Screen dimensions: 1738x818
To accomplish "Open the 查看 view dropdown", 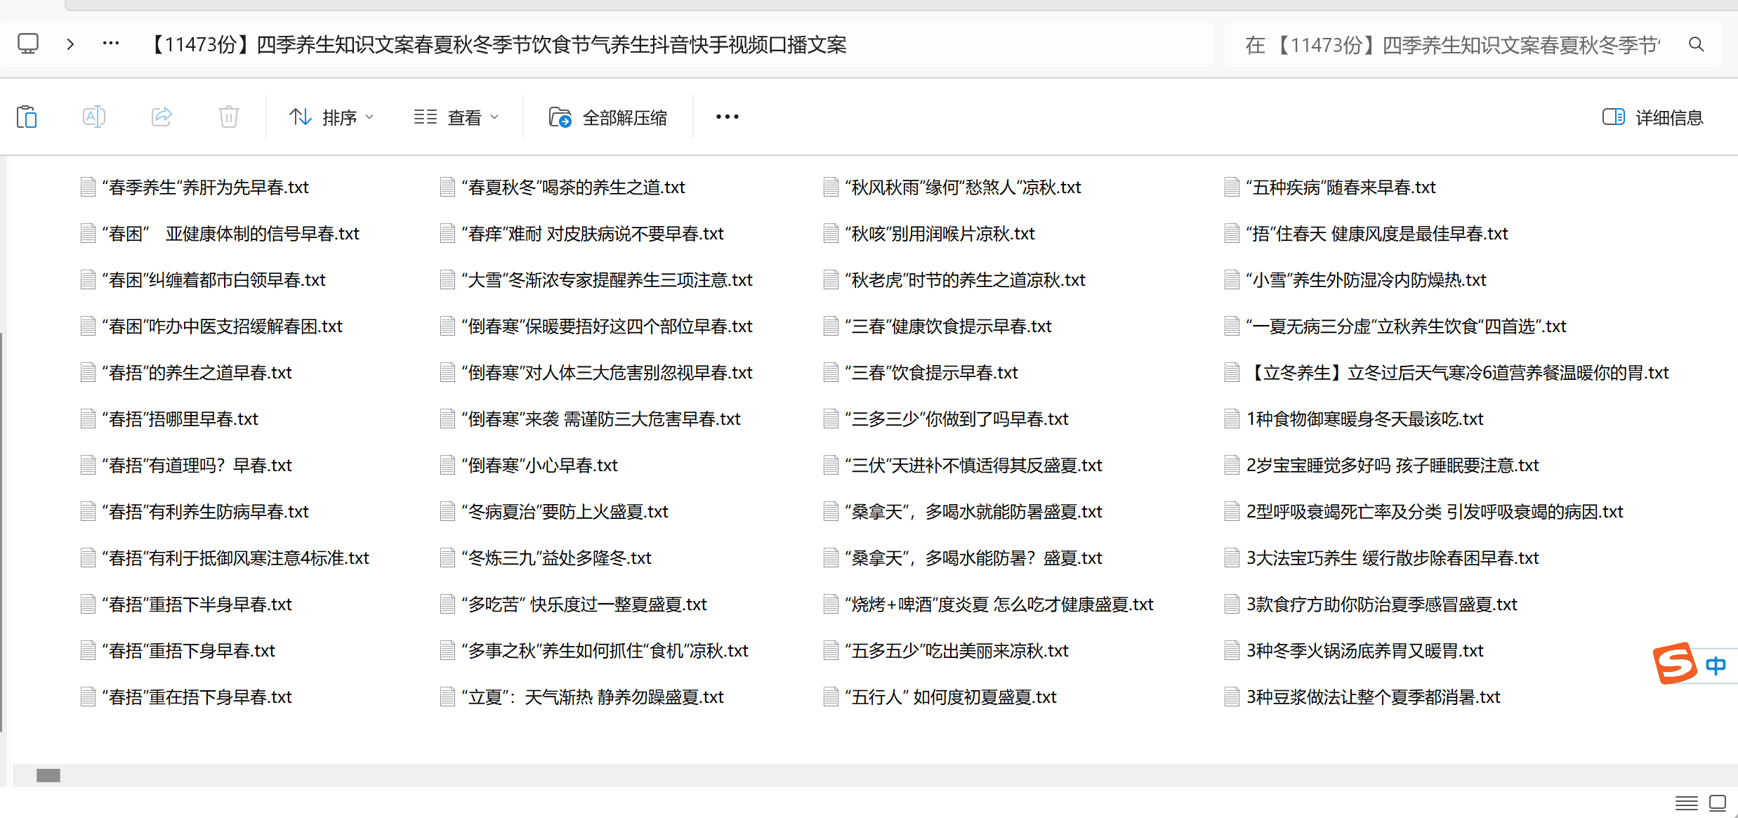I will click(x=456, y=117).
